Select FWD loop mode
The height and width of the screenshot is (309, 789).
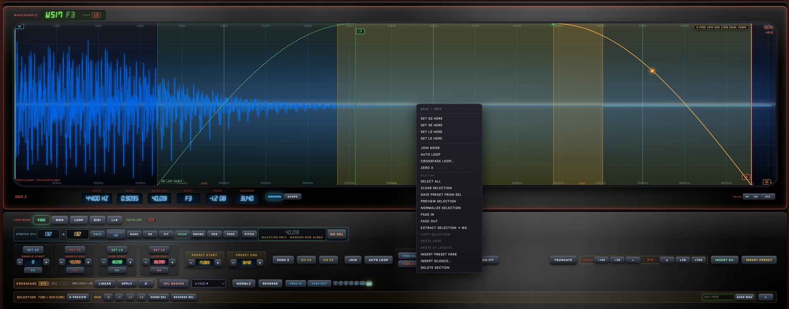[x=41, y=220]
